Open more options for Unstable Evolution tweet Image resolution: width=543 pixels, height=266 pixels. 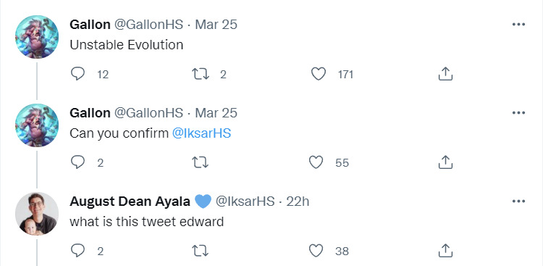click(x=518, y=24)
